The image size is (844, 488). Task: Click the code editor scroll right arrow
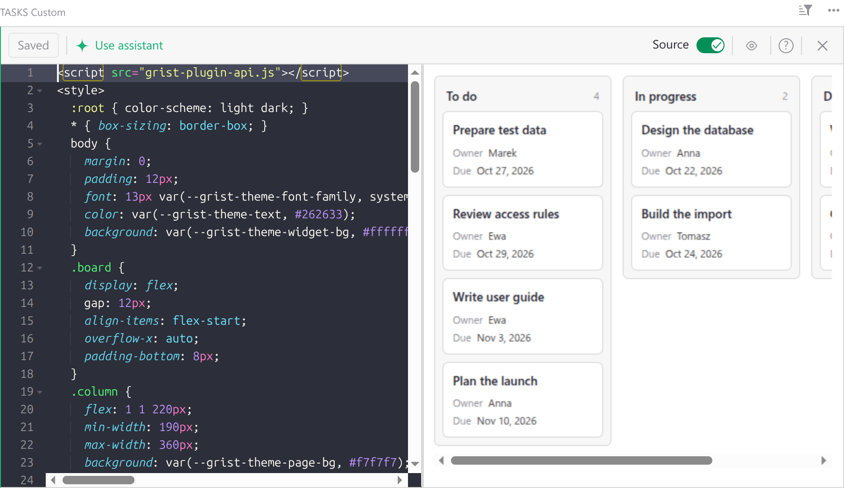tap(400, 480)
